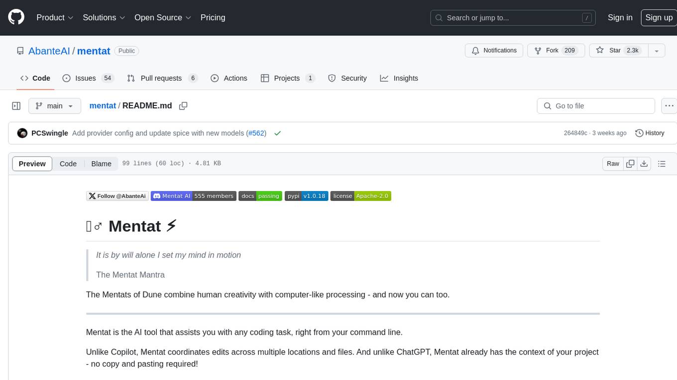Copy the README.md file path
Screen dimensions: 677x380
coord(183,106)
